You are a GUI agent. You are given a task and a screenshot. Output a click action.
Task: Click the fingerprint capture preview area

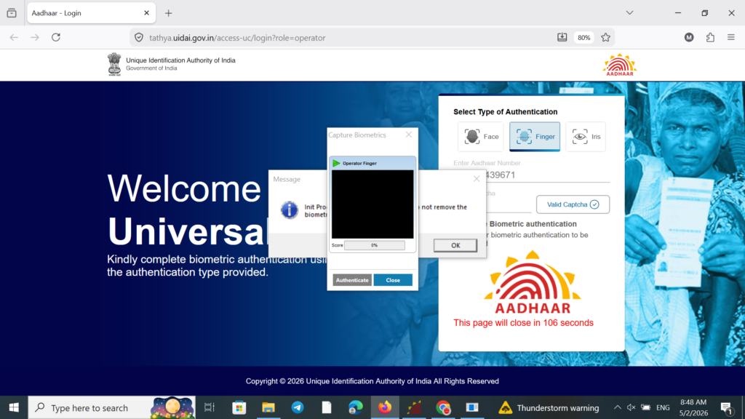tap(372, 204)
